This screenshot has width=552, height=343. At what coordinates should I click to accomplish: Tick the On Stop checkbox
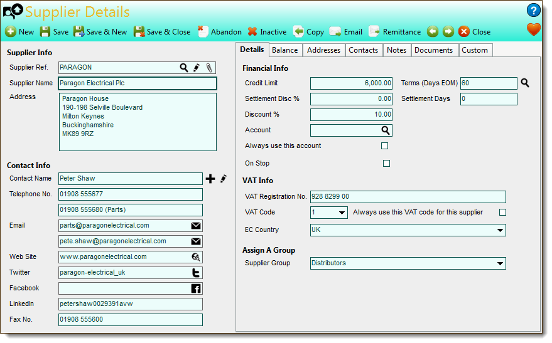(x=386, y=164)
